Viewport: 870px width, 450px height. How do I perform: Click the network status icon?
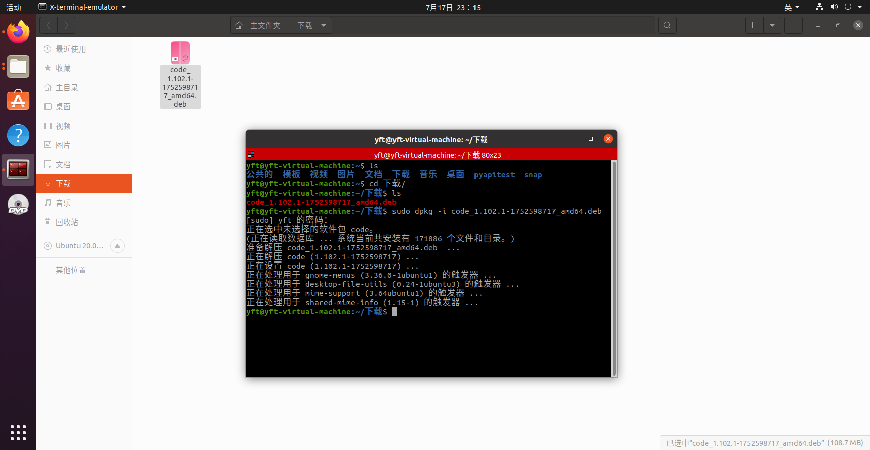(x=819, y=7)
